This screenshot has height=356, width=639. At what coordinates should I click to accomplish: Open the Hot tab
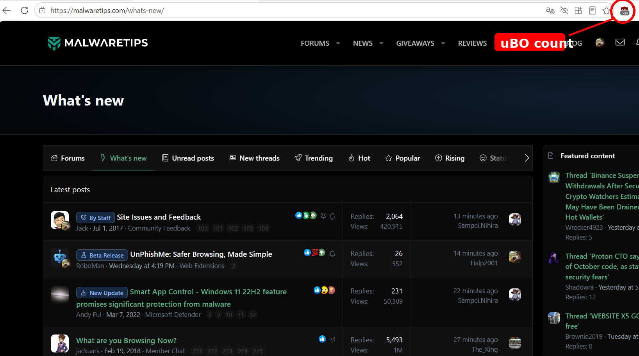coord(359,158)
